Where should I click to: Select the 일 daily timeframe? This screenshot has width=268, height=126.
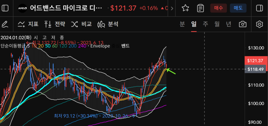pos(194,24)
